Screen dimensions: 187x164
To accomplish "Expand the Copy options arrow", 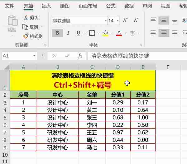I will (42, 27).
